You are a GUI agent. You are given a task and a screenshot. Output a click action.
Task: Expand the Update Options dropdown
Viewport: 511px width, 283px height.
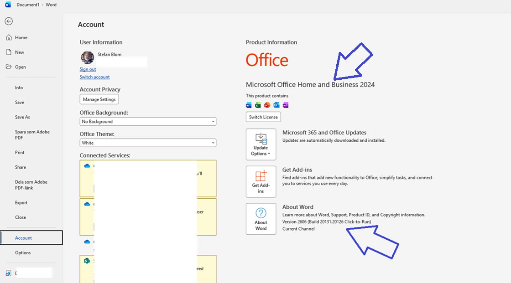coord(261,144)
